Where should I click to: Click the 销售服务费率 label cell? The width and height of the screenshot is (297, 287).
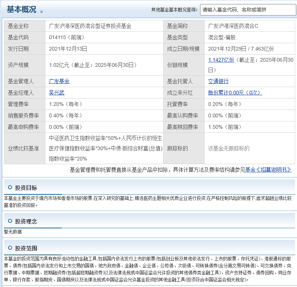[x=25, y=115]
